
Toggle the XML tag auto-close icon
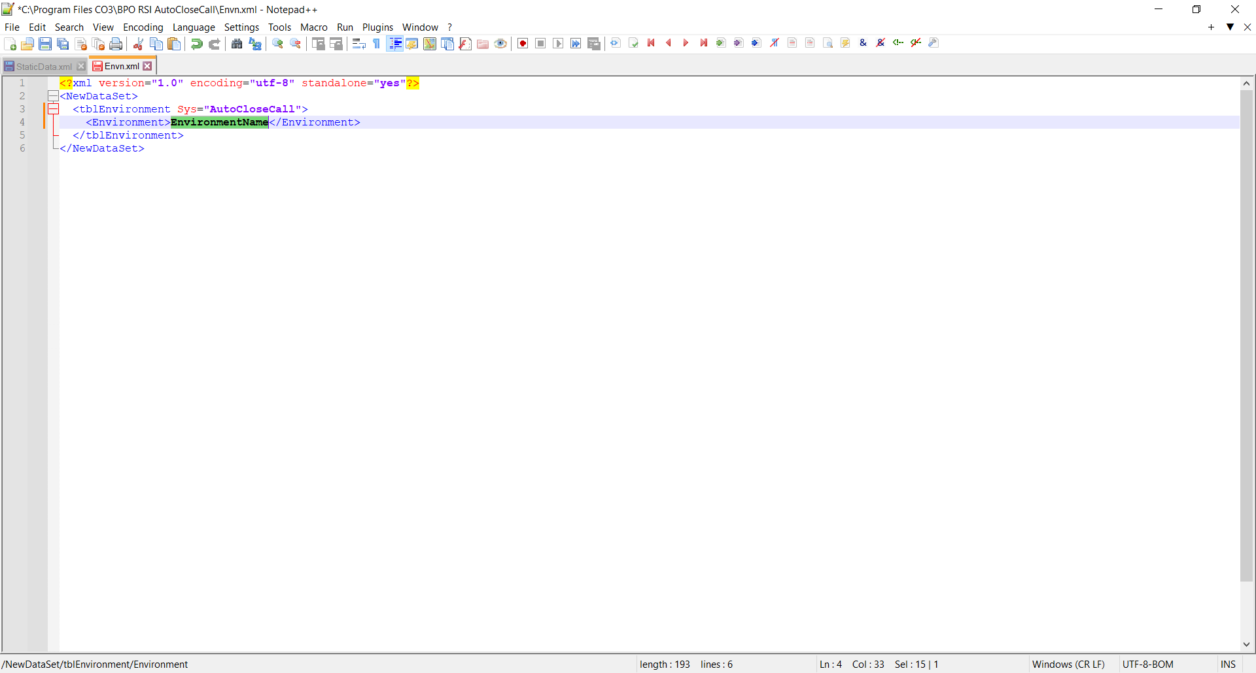pos(616,43)
